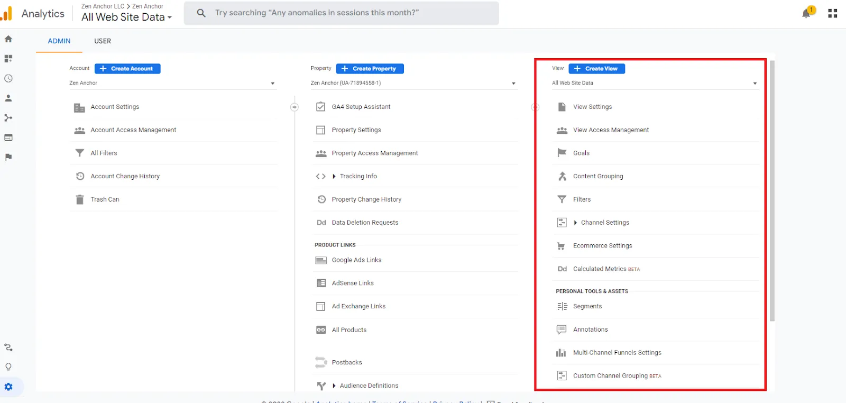
Task: Open Attribution icon near sidebar bottom
Action: [x=8, y=347]
